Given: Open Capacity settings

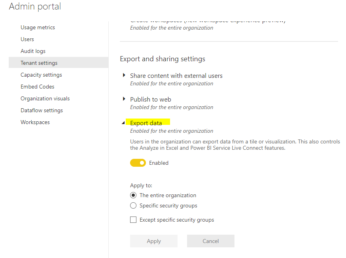Looking at the screenshot, I should click(x=41, y=75).
